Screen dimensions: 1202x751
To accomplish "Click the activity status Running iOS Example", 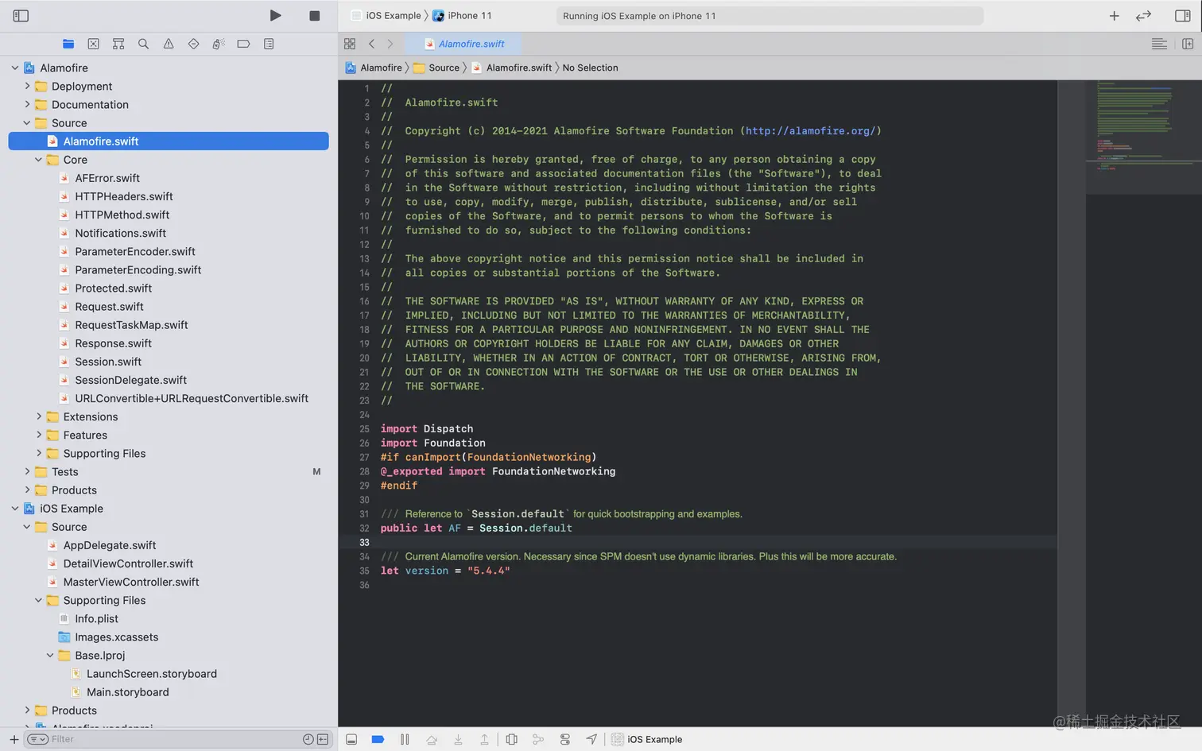I will tap(770, 16).
